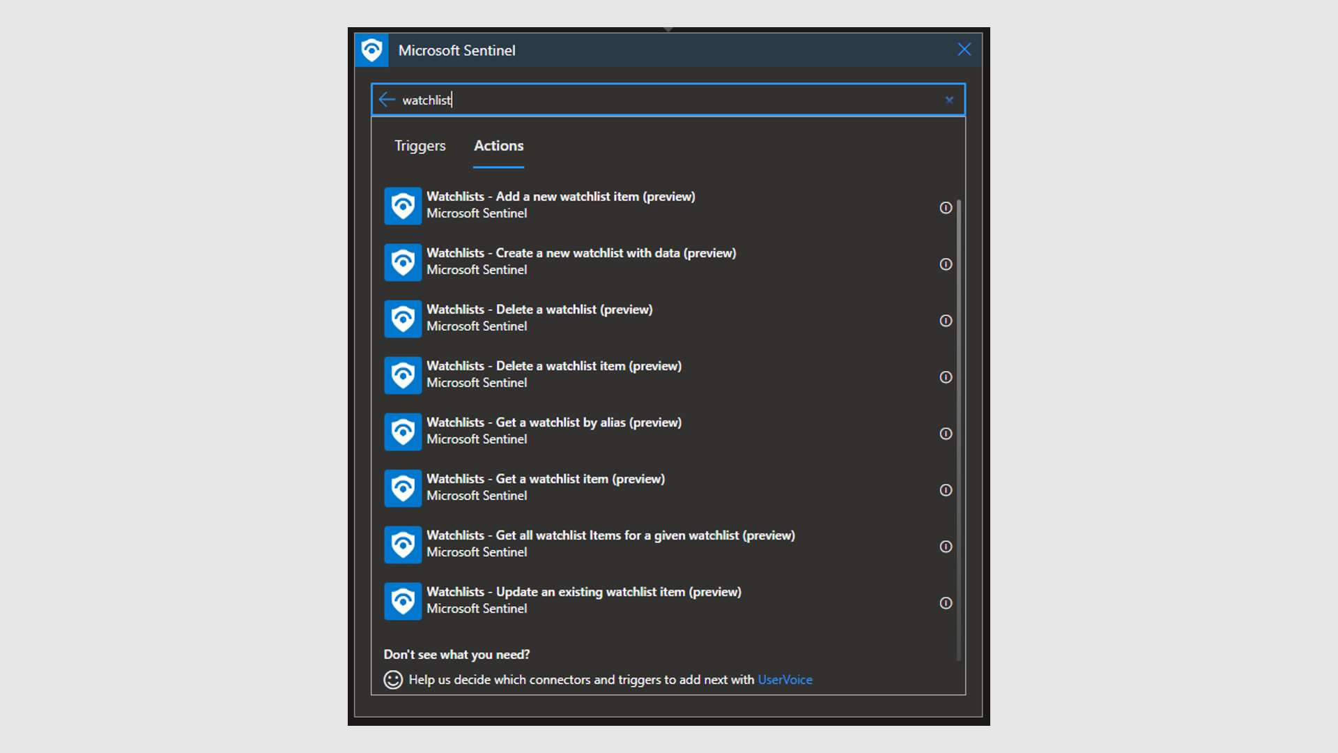Click the Microsoft Sentinel shield header icon
The height and width of the screenshot is (753, 1338).
pos(371,50)
